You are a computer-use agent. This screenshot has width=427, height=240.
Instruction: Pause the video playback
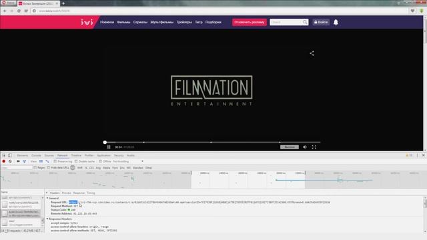tap(109, 147)
